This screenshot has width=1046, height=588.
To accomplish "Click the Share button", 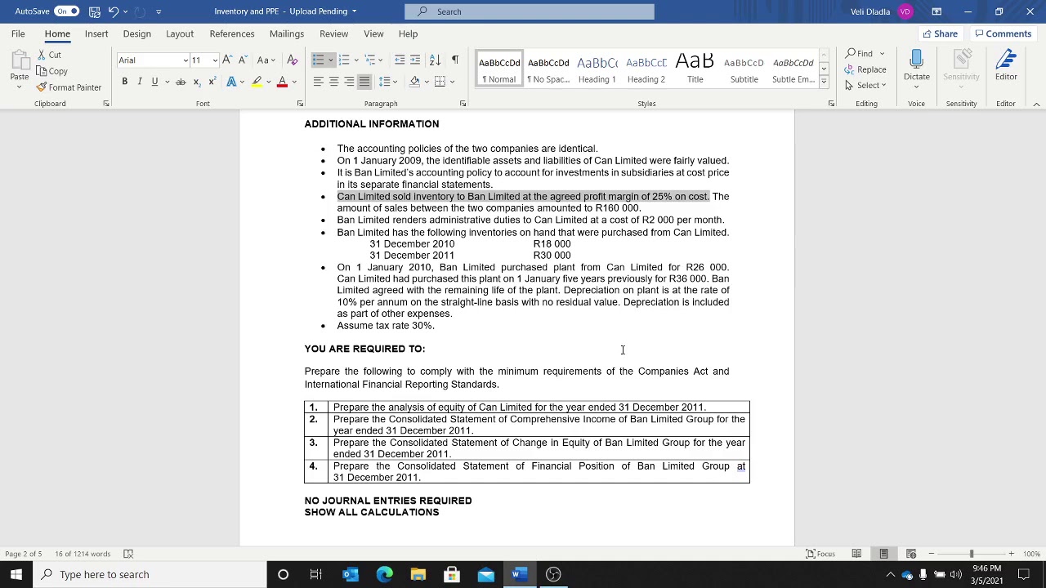I will coord(939,33).
